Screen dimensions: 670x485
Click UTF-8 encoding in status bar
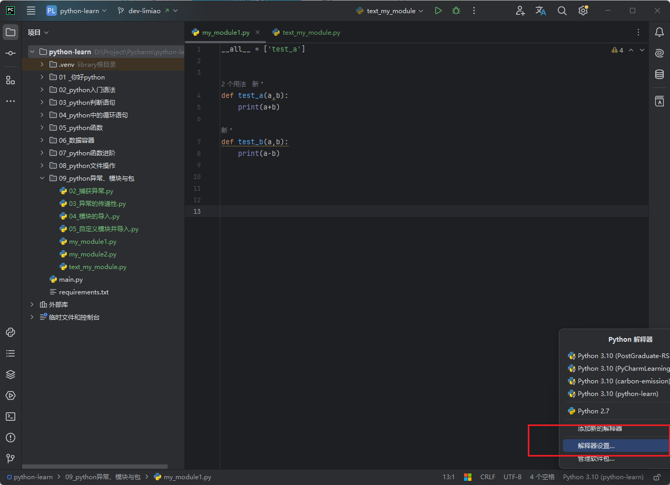coord(513,477)
